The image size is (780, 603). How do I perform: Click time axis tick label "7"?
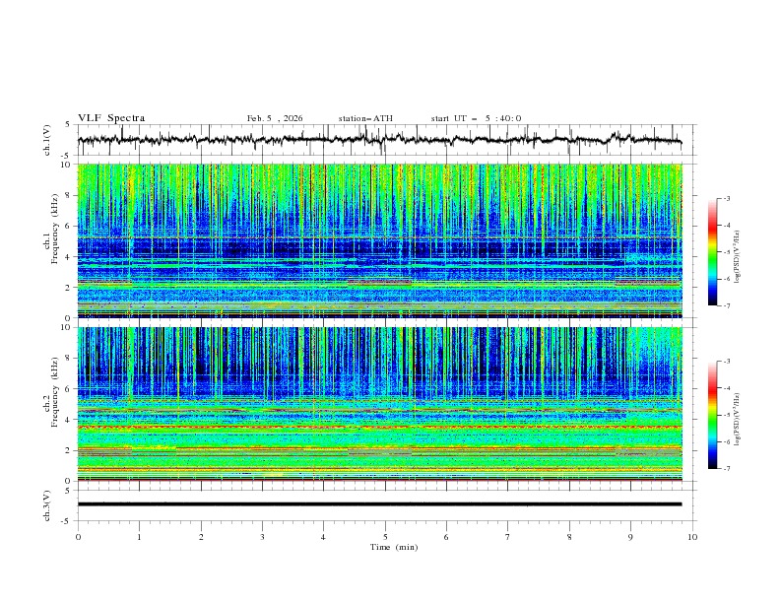(508, 537)
